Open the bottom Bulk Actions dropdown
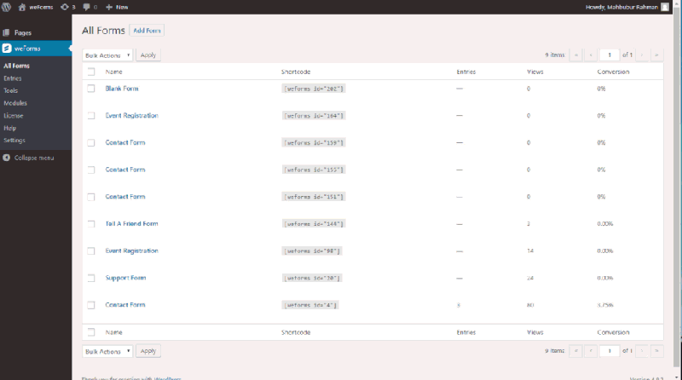Image resolution: width=682 pixels, height=380 pixels. pyautogui.click(x=107, y=351)
